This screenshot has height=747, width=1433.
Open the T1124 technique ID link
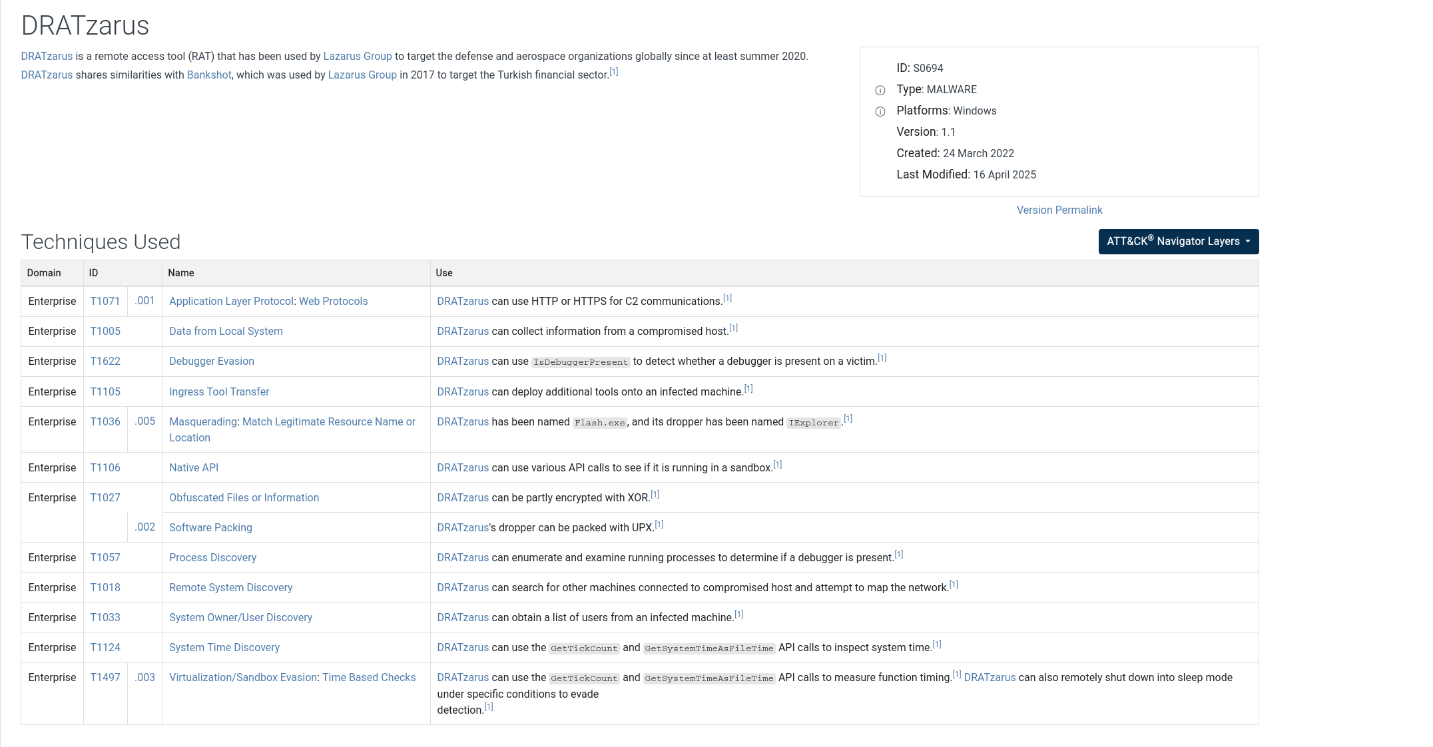(x=105, y=647)
